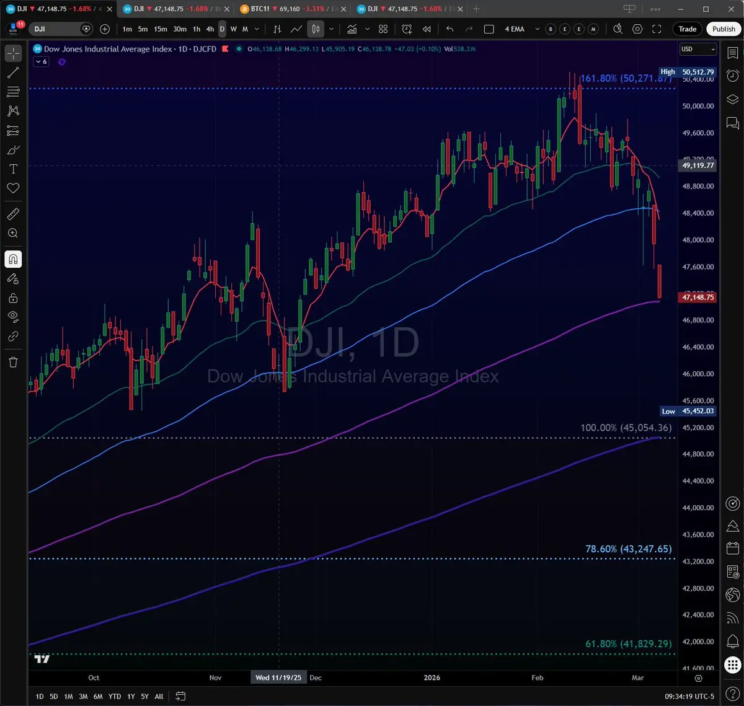744x706 pixels.
Task: Start bar replay mode
Action: [x=427, y=29]
